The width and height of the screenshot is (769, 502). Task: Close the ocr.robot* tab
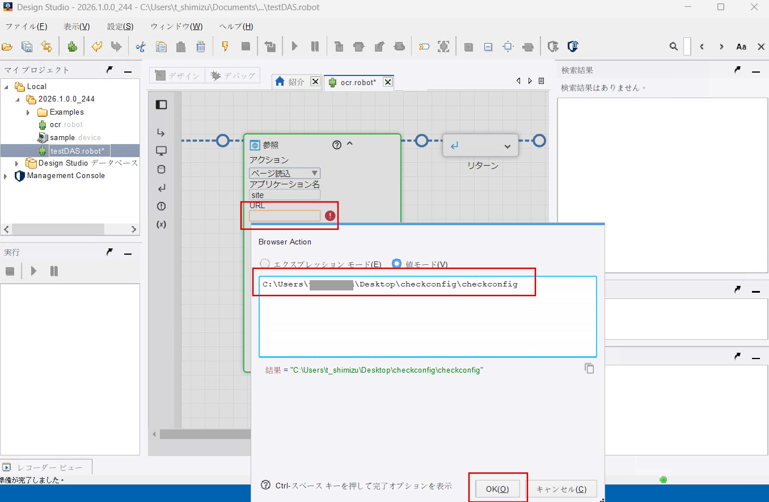click(x=387, y=82)
